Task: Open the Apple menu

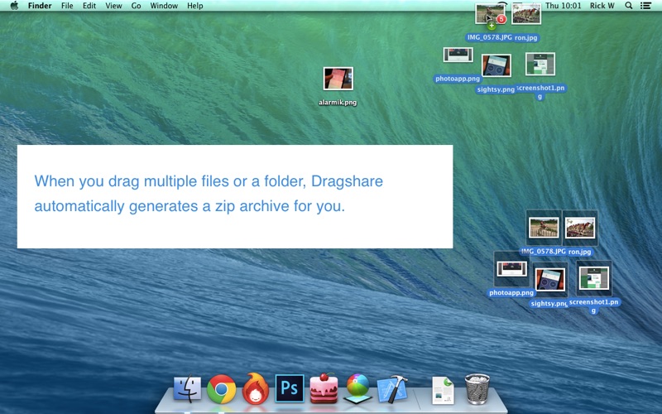Action: (x=13, y=6)
